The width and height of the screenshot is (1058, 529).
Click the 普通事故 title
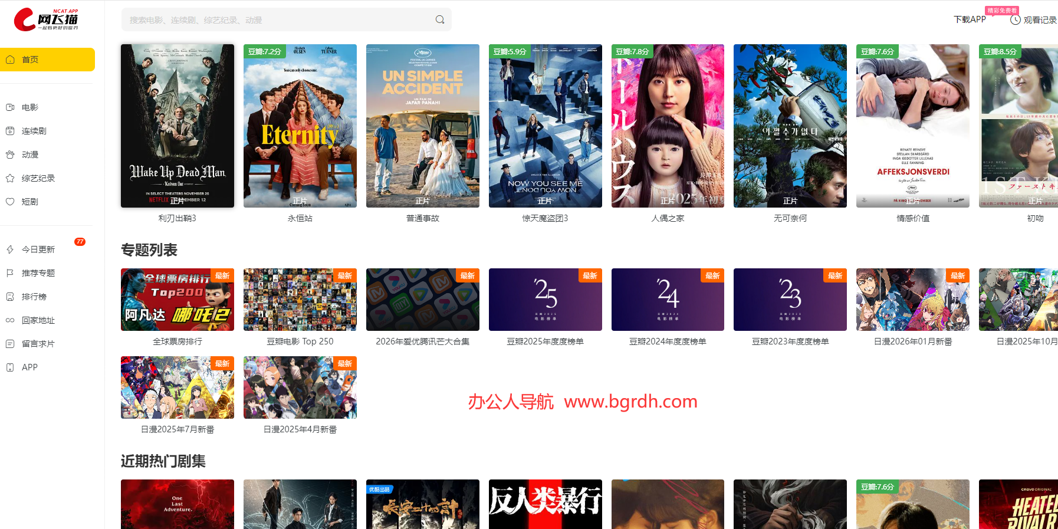click(x=423, y=218)
